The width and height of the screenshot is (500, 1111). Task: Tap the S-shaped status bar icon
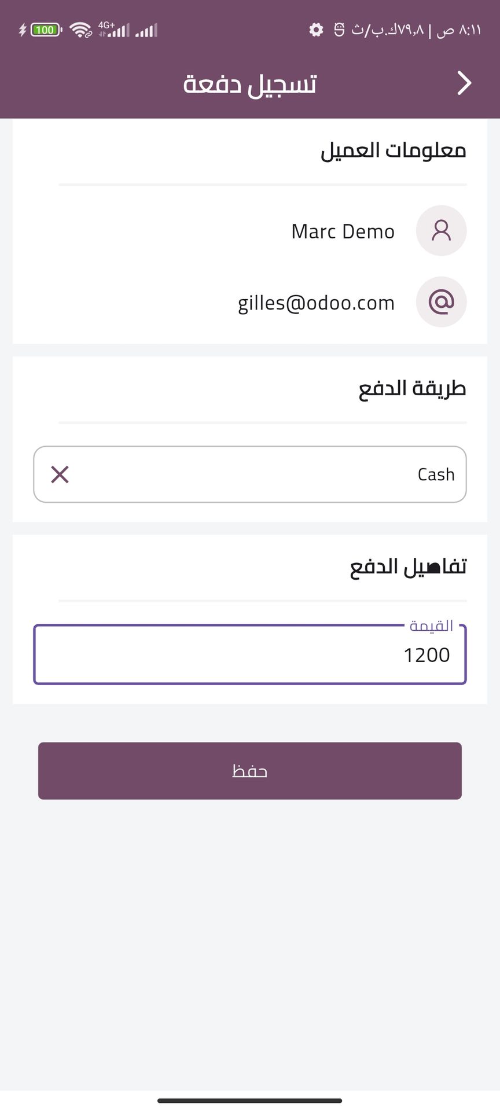(x=339, y=30)
